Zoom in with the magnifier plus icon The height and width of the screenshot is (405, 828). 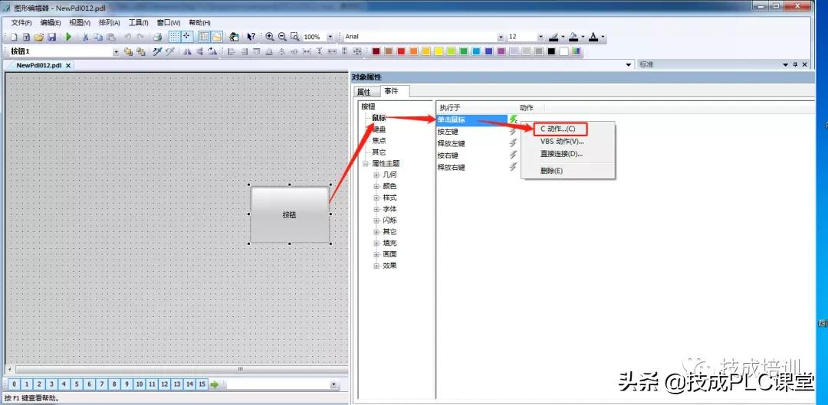pos(270,37)
